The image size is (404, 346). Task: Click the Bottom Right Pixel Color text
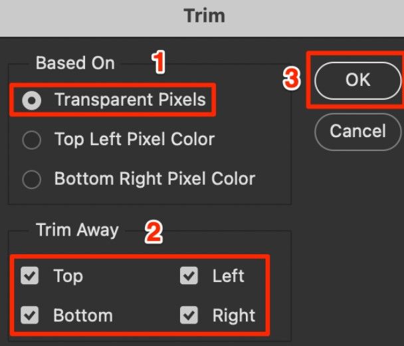(155, 178)
